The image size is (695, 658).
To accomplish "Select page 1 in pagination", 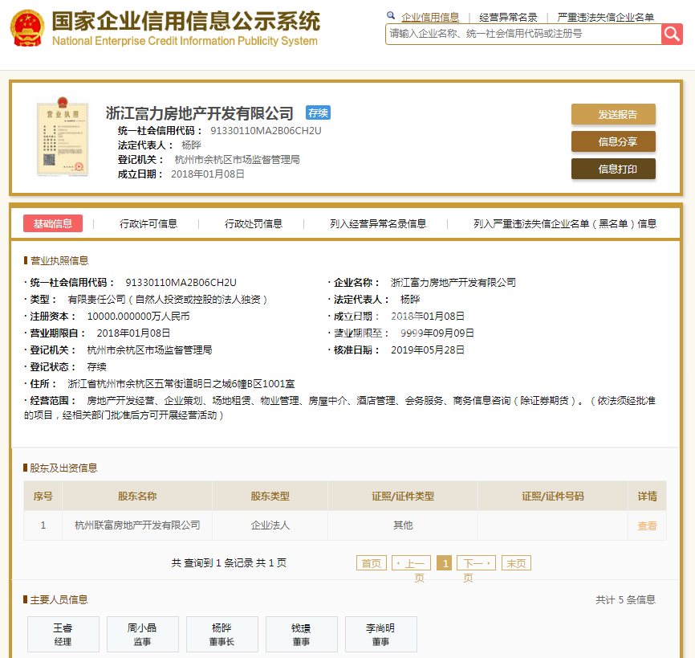I will tap(444, 563).
